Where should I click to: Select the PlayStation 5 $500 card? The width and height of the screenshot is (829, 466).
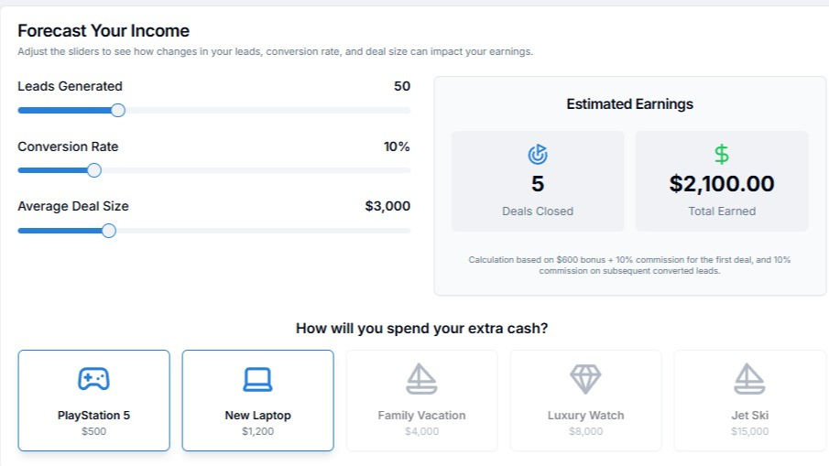click(x=93, y=400)
